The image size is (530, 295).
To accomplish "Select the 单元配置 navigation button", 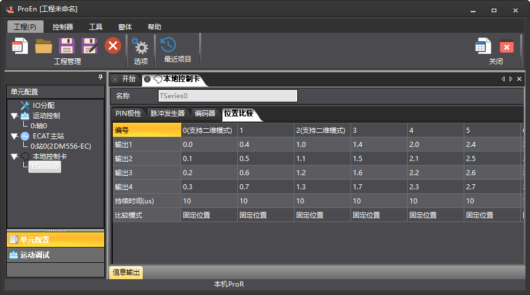I will coord(55,240).
